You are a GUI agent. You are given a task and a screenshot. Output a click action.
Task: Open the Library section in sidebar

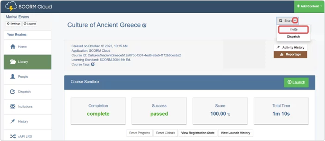(x=28, y=62)
